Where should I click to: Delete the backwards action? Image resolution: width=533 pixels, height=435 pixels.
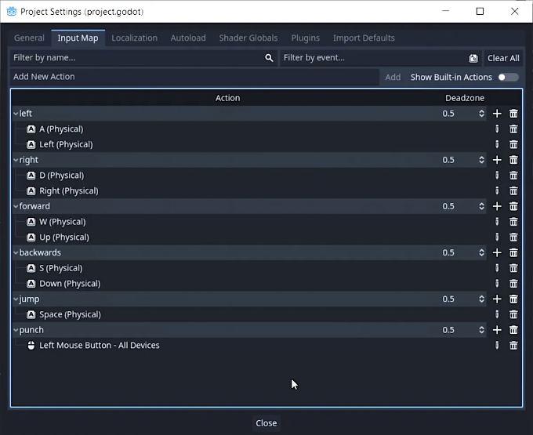pos(513,252)
